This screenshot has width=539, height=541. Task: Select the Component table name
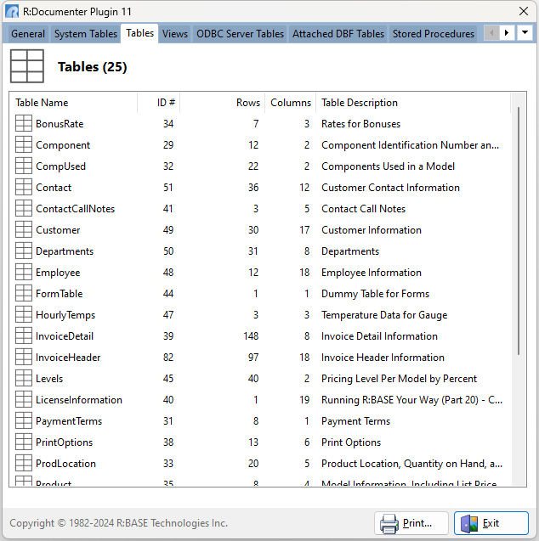click(63, 145)
